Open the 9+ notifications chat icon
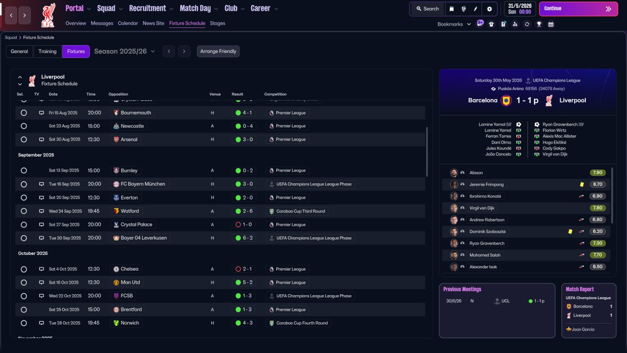 (480, 23)
